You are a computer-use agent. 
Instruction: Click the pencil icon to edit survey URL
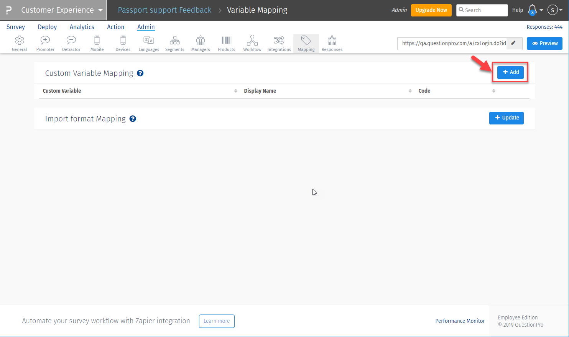514,43
